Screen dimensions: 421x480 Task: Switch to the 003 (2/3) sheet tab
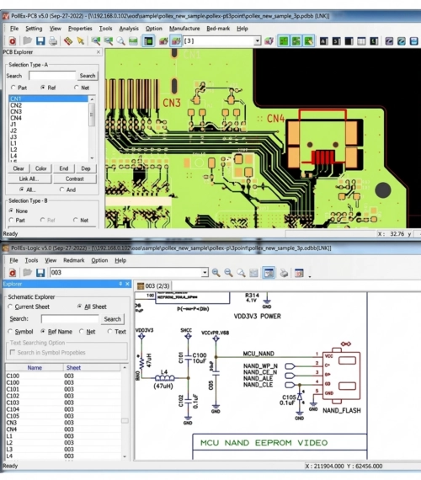tap(154, 286)
